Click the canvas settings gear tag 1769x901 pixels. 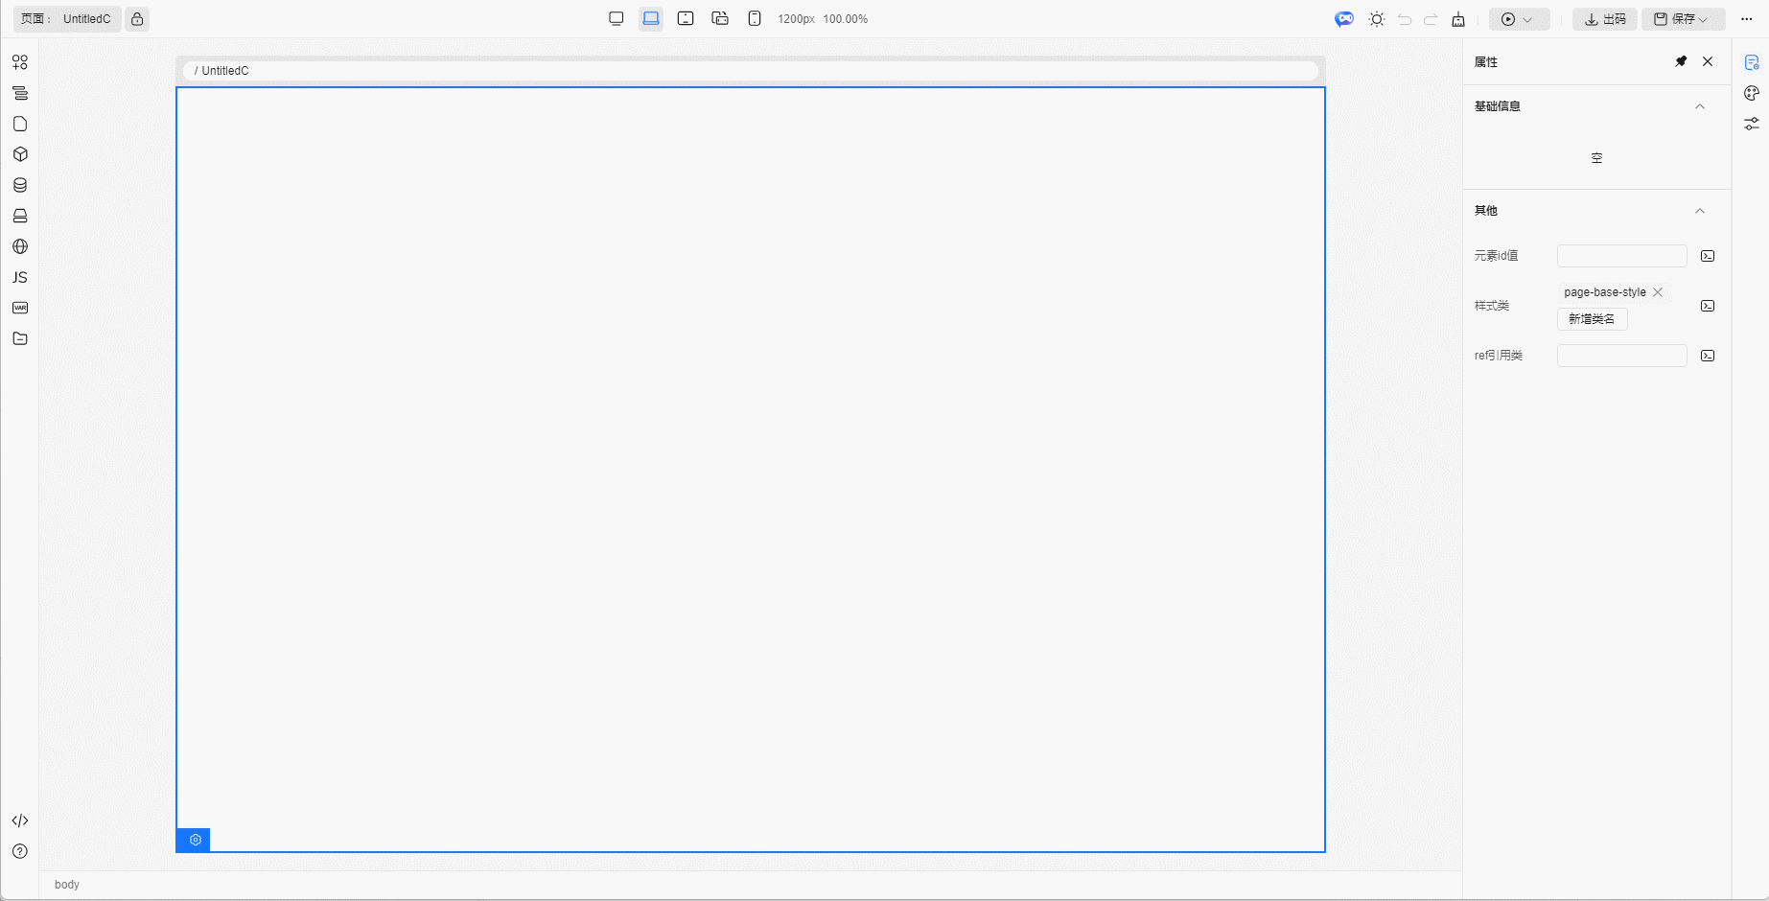tap(194, 840)
